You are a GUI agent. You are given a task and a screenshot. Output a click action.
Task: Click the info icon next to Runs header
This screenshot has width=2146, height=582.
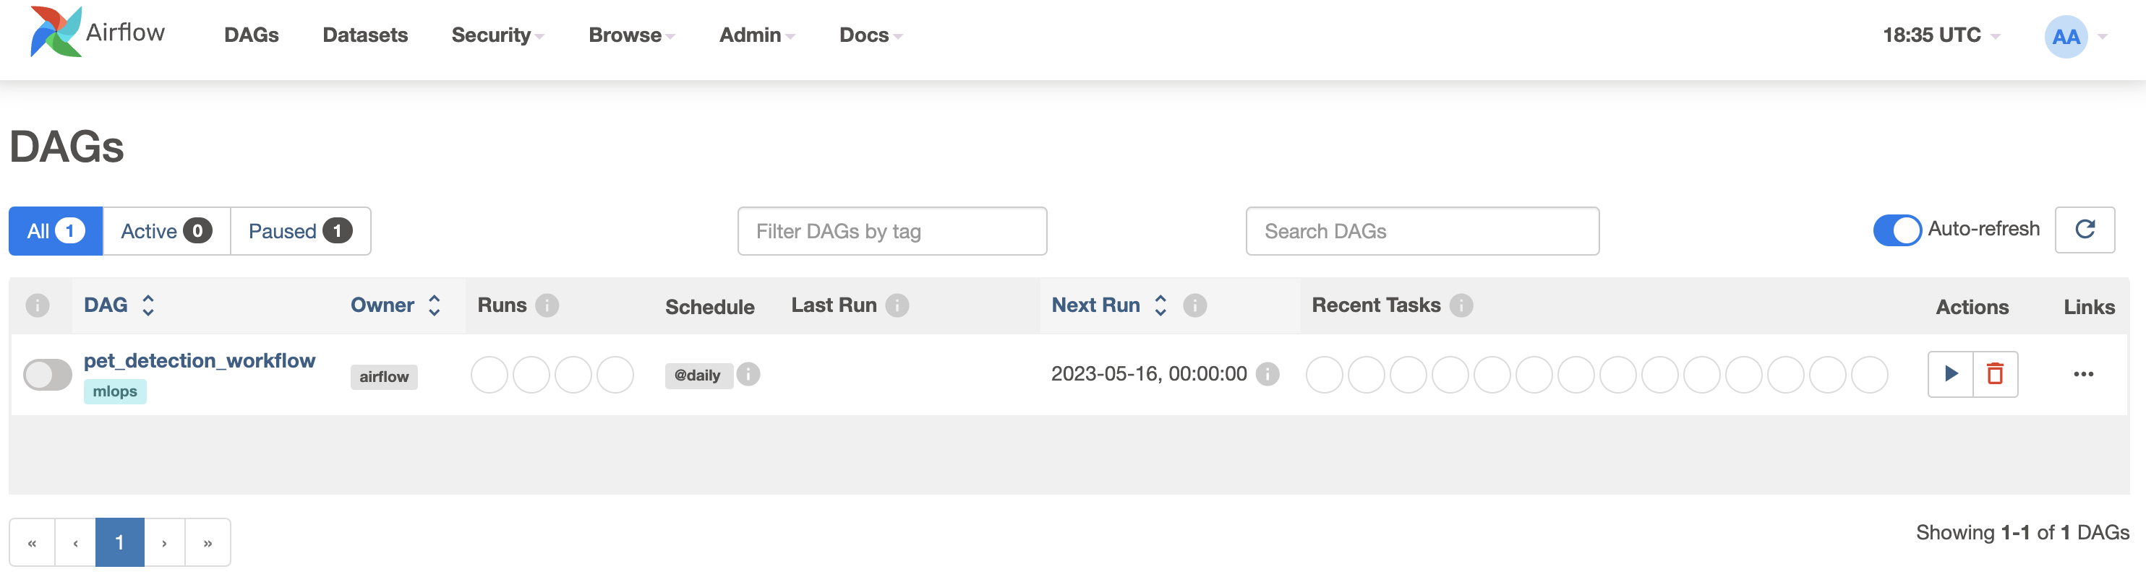[547, 305]
